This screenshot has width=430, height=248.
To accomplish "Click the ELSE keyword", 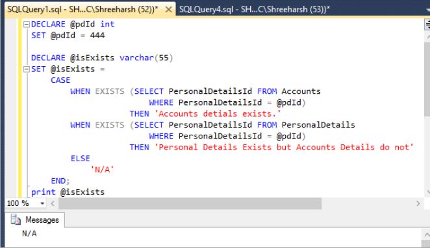I will 81,159.
